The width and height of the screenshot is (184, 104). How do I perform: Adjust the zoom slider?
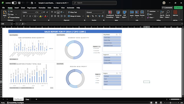(170, 103)
